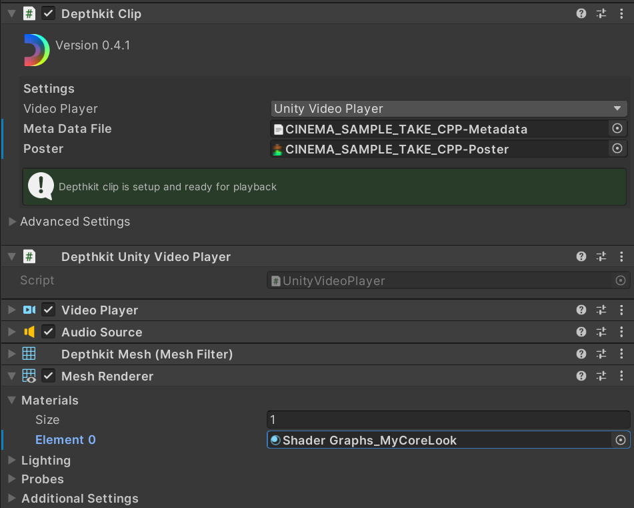Open the Depthkit Clip help documentation

(x=581, y=13)
